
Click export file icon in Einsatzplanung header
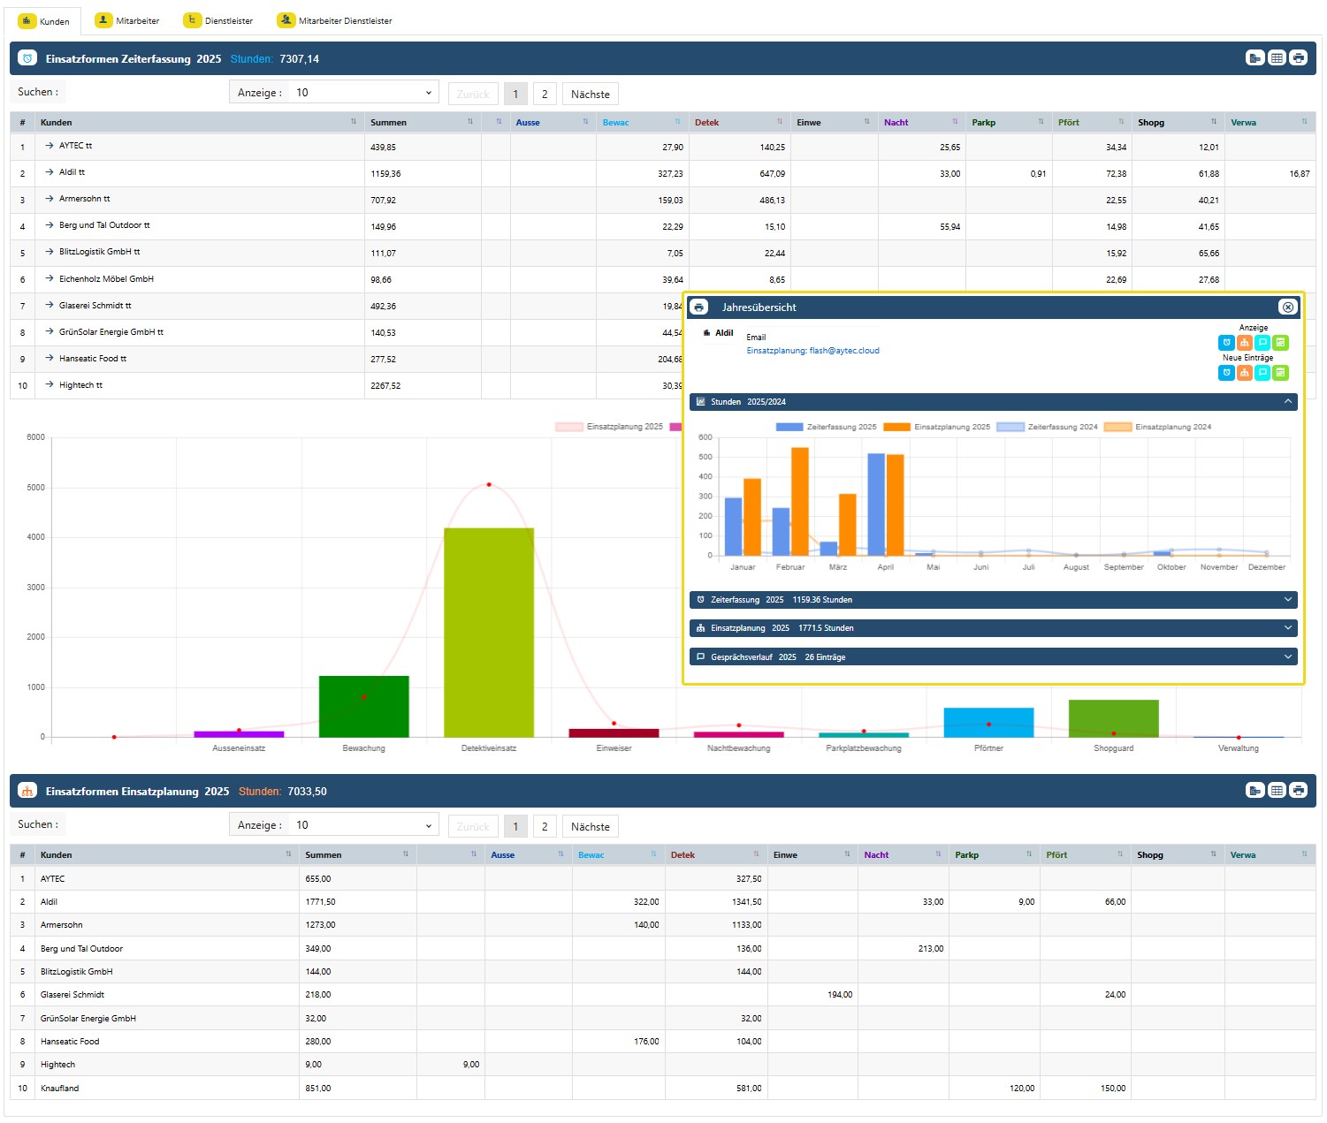tap(1255, 791)
